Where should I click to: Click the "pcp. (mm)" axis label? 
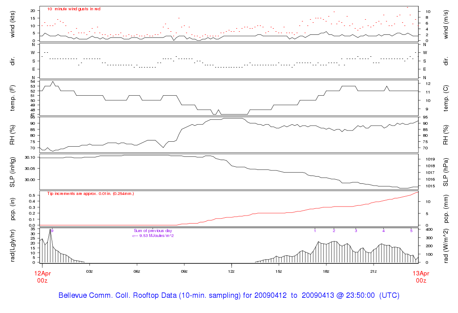pyautogui.click(x=446, y=209)
